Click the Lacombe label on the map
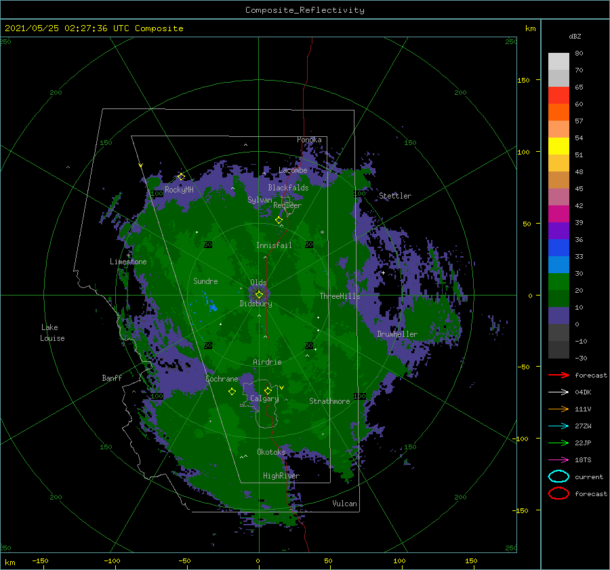The height and width of the screenshot is (570, 610). pyautogui.click(x=293, y=170)
